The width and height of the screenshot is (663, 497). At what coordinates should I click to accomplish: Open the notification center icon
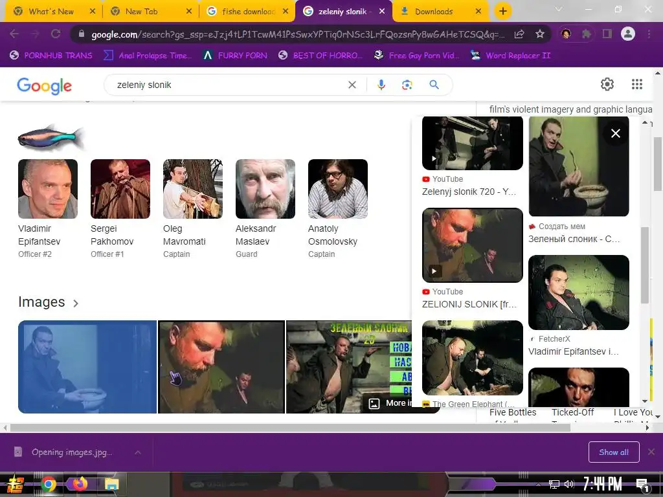point(642,485)
